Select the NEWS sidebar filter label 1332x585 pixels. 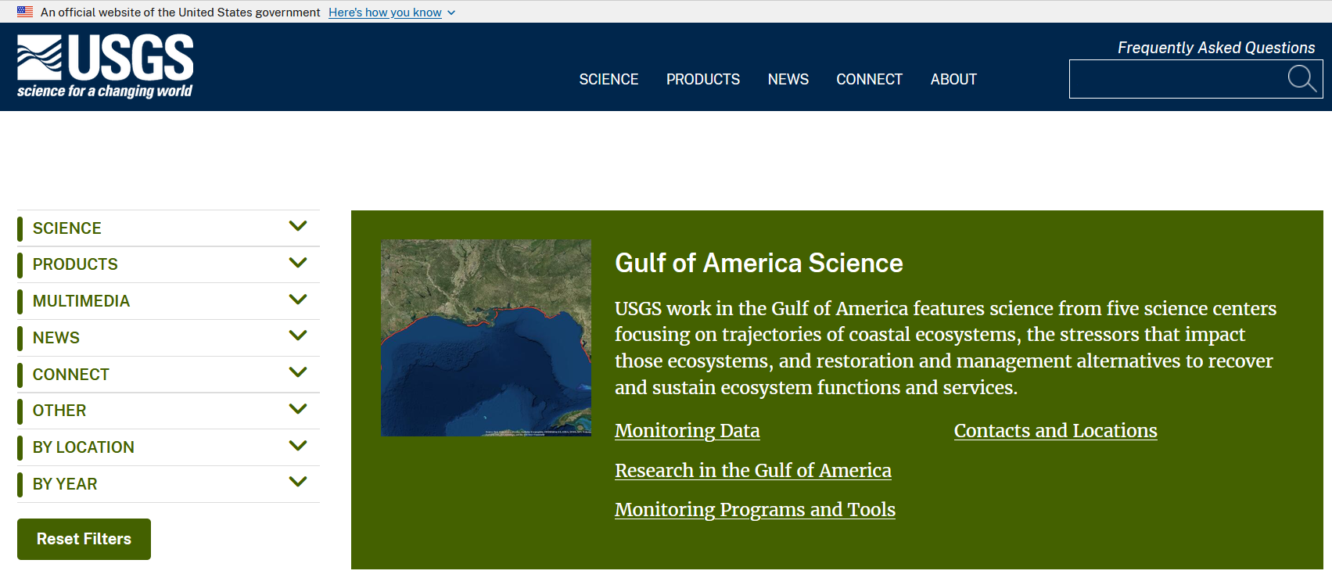coord(56,338)
